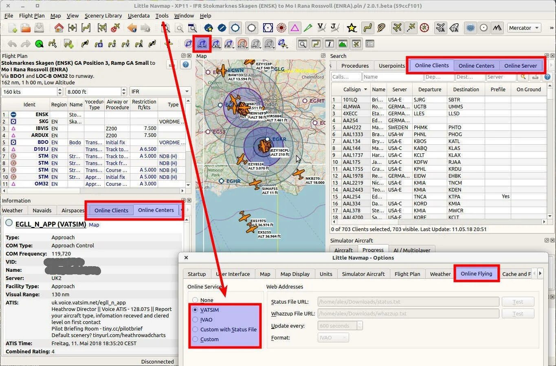
Task: Open the Tools menu
Action: point(162,15)
